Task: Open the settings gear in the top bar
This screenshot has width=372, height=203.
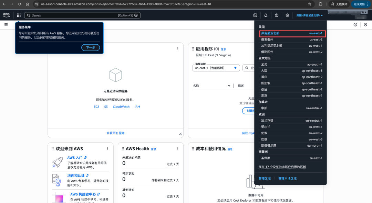Action: (287, 15)
